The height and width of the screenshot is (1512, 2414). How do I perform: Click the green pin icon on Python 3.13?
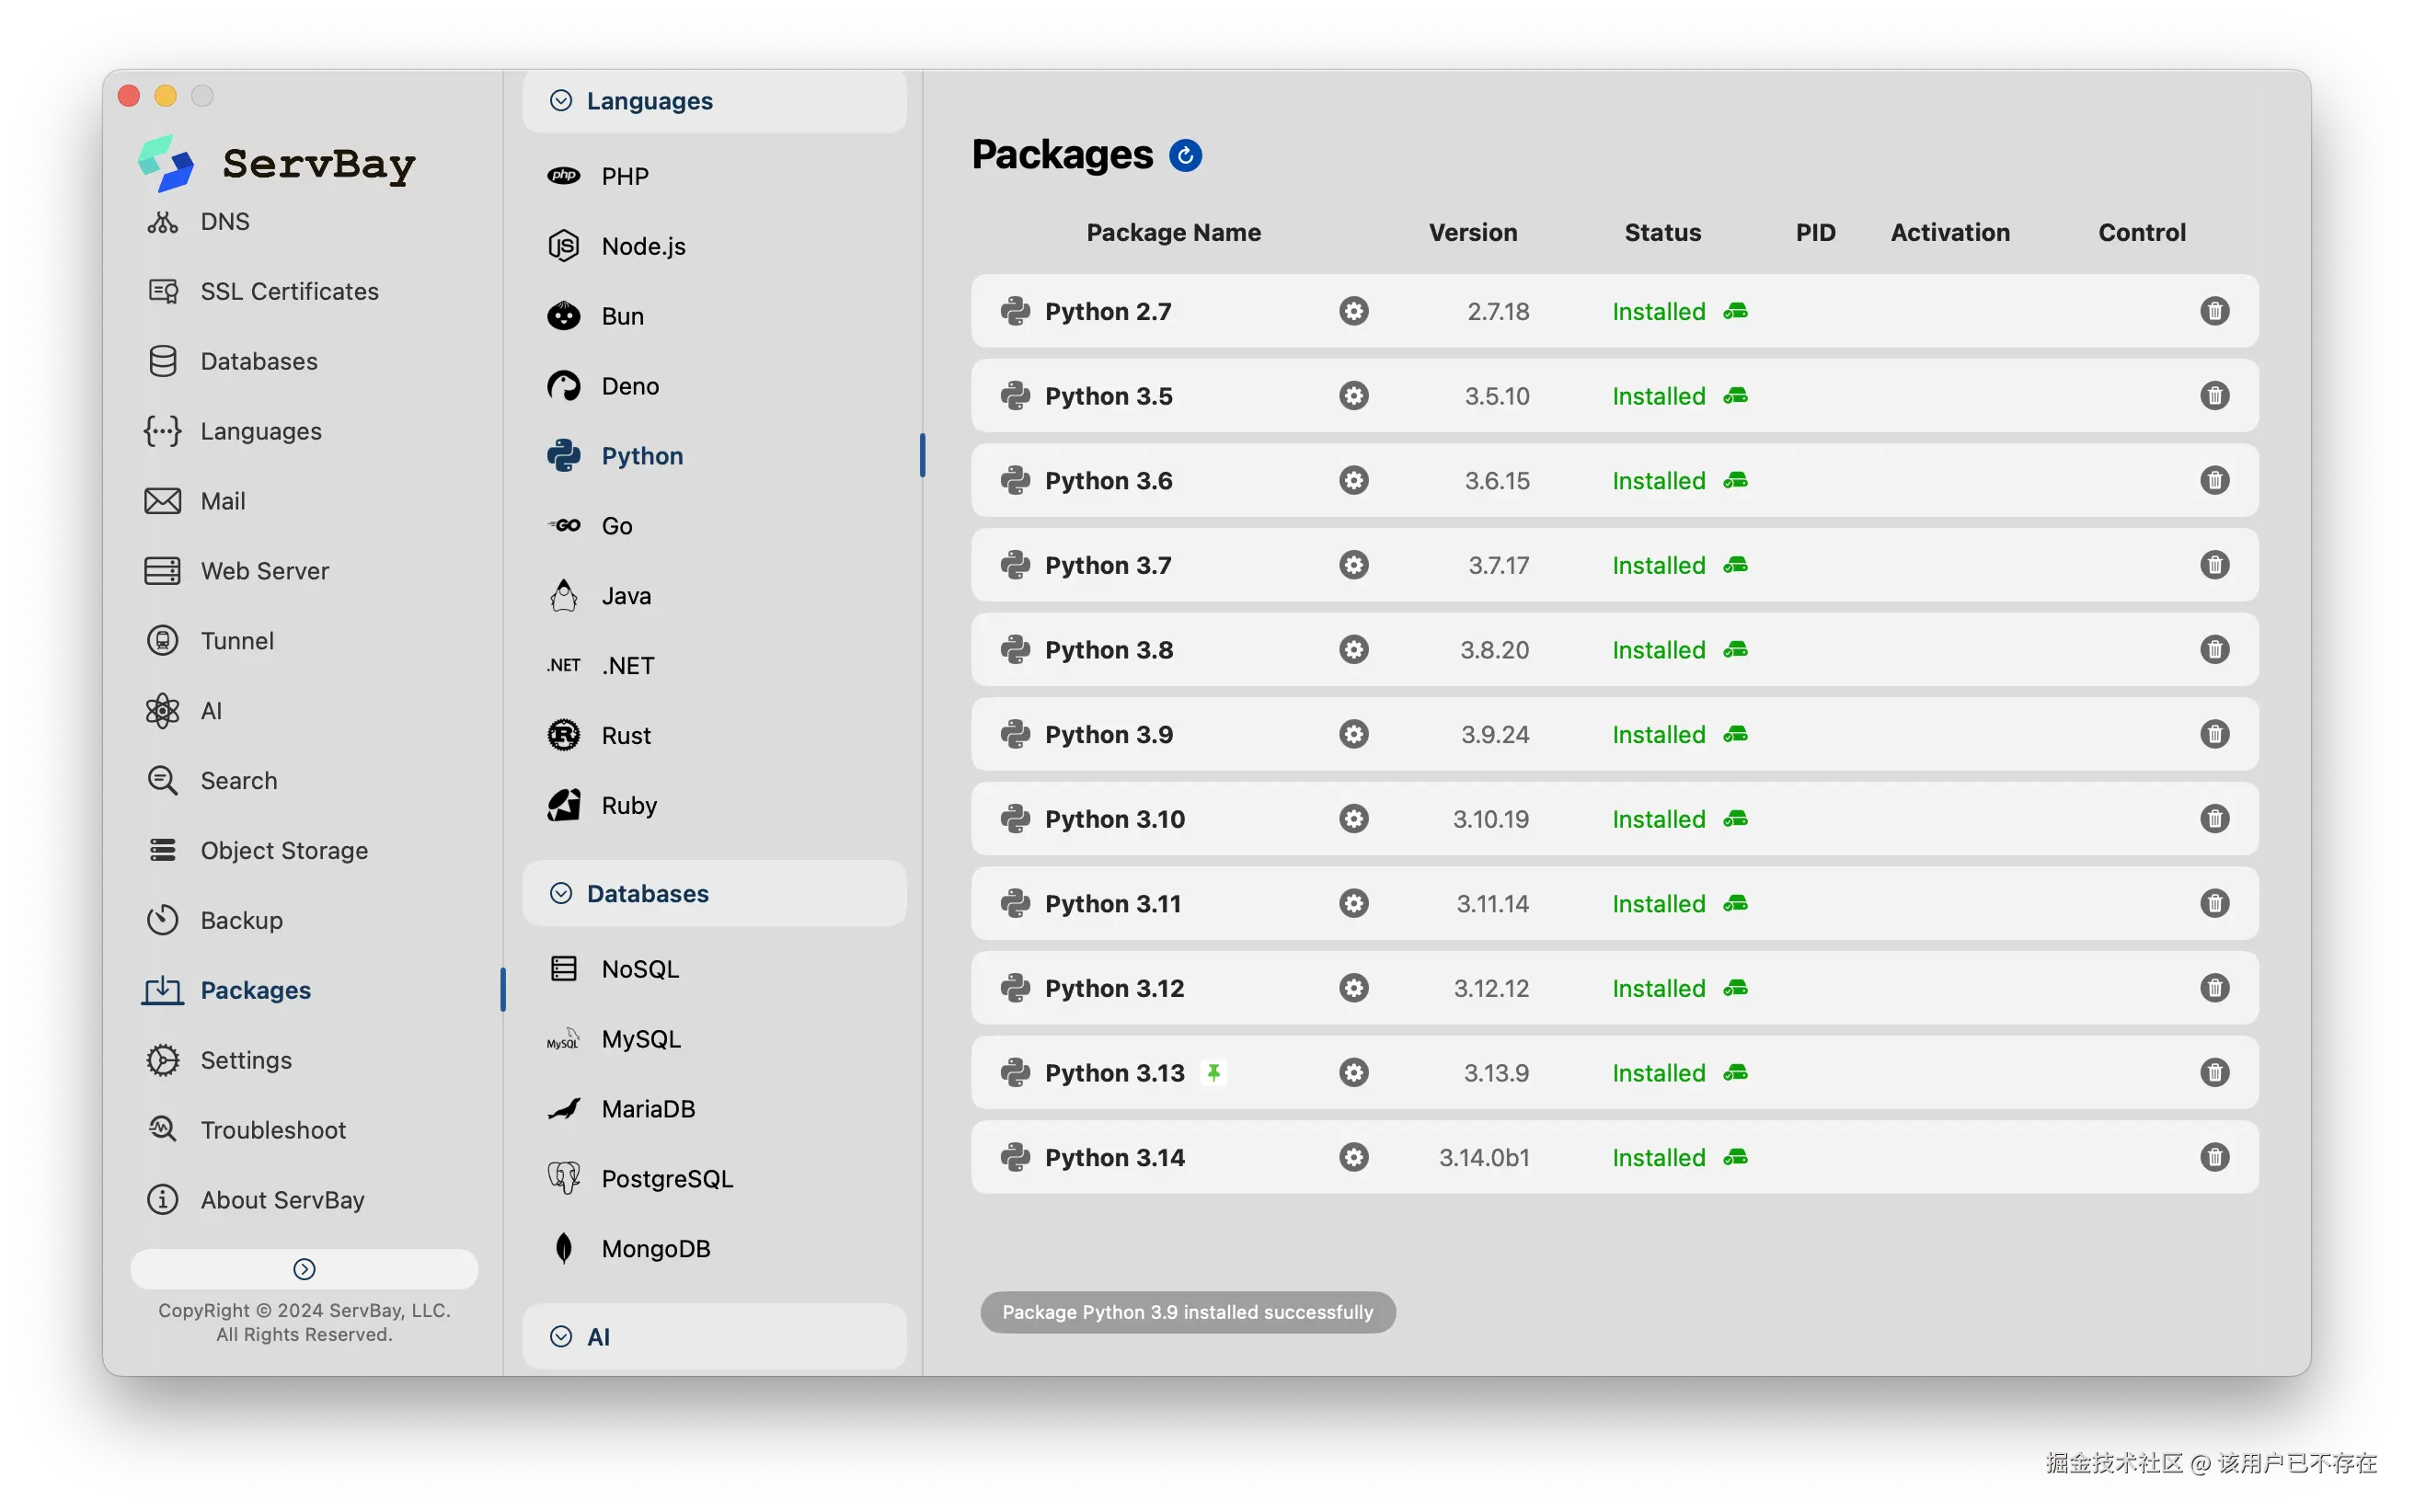point(1213,1072)
